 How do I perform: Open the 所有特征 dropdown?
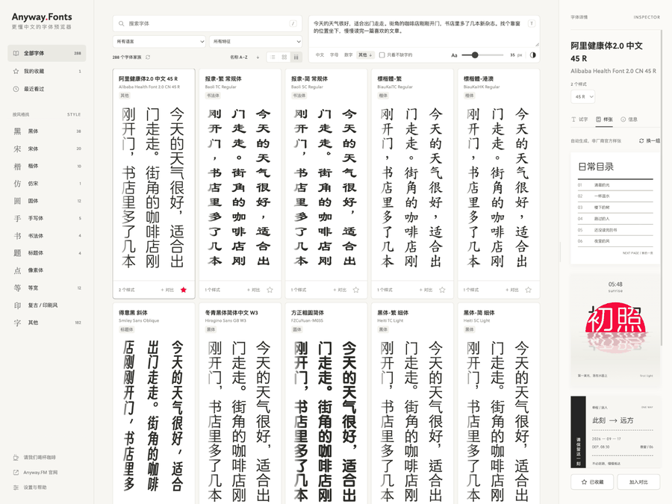(256, 42)
